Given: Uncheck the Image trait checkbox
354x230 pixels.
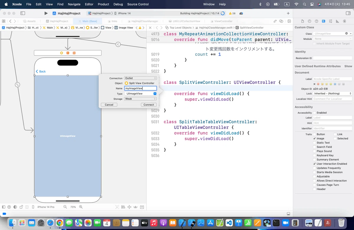Looking at the screenshot, I should (x=314, y=138).
